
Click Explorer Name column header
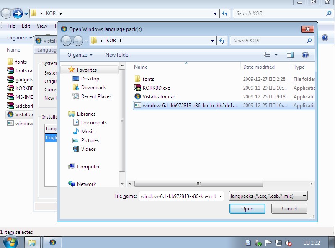click(13, 50)
